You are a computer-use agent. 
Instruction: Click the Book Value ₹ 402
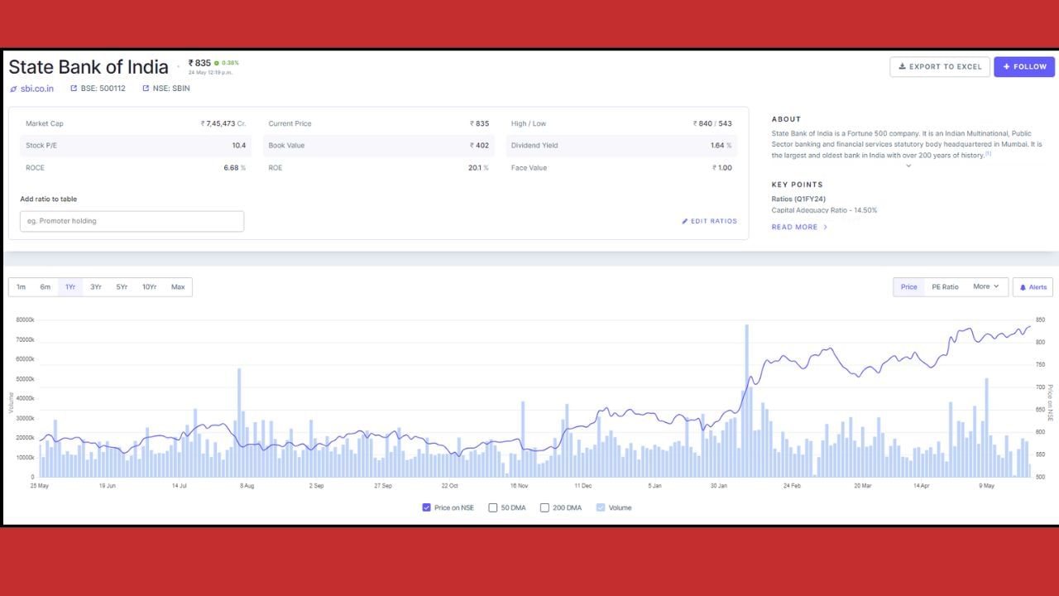[x=479, y=146]
